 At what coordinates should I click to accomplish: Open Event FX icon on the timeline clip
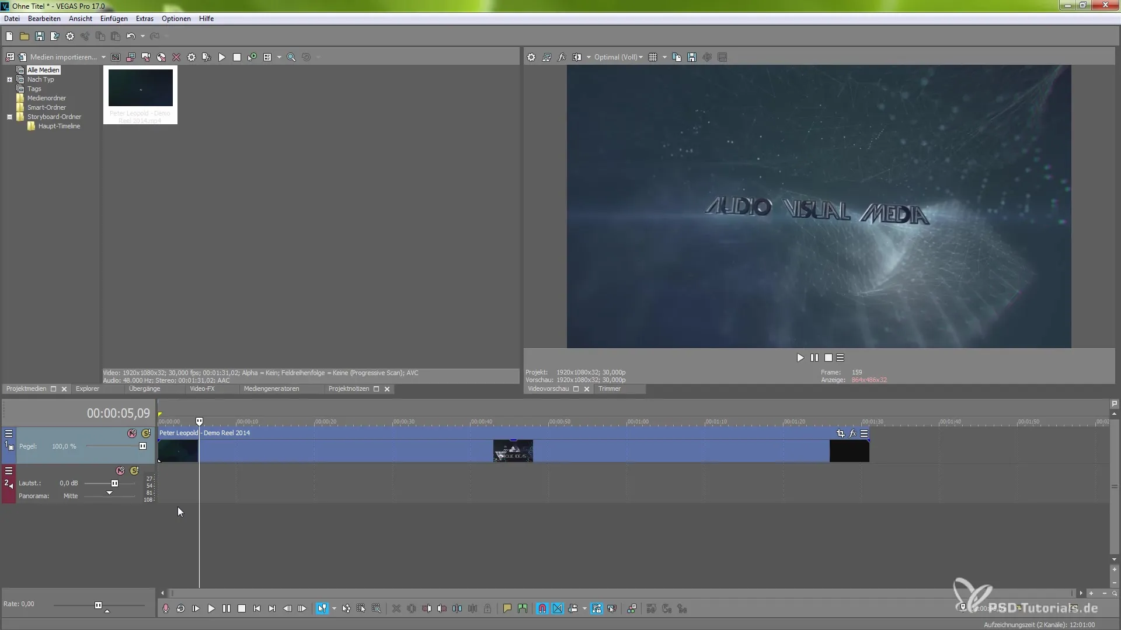(x=852, y=433)
